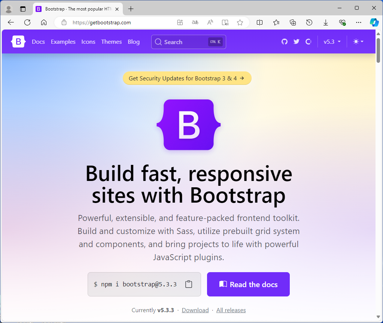Click the page vertical scrollbar thumb
The height and width of the screenshot is (323, 383).
(378, 50)
